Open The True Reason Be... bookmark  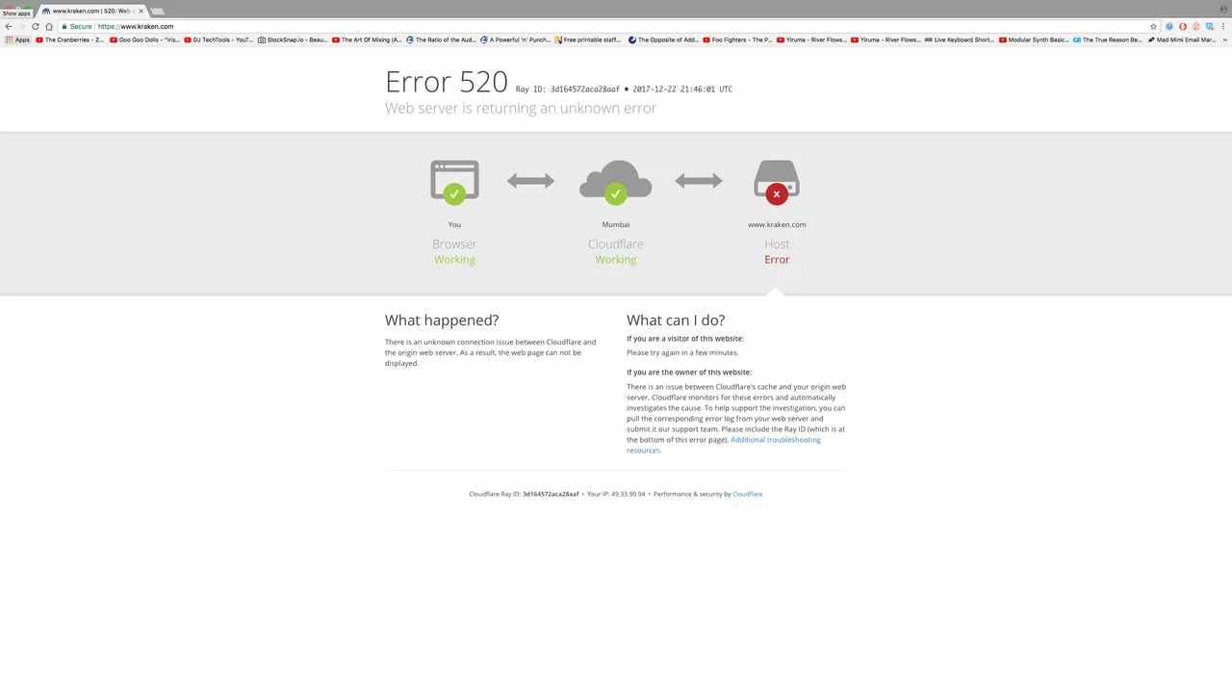click(1108, 39)
